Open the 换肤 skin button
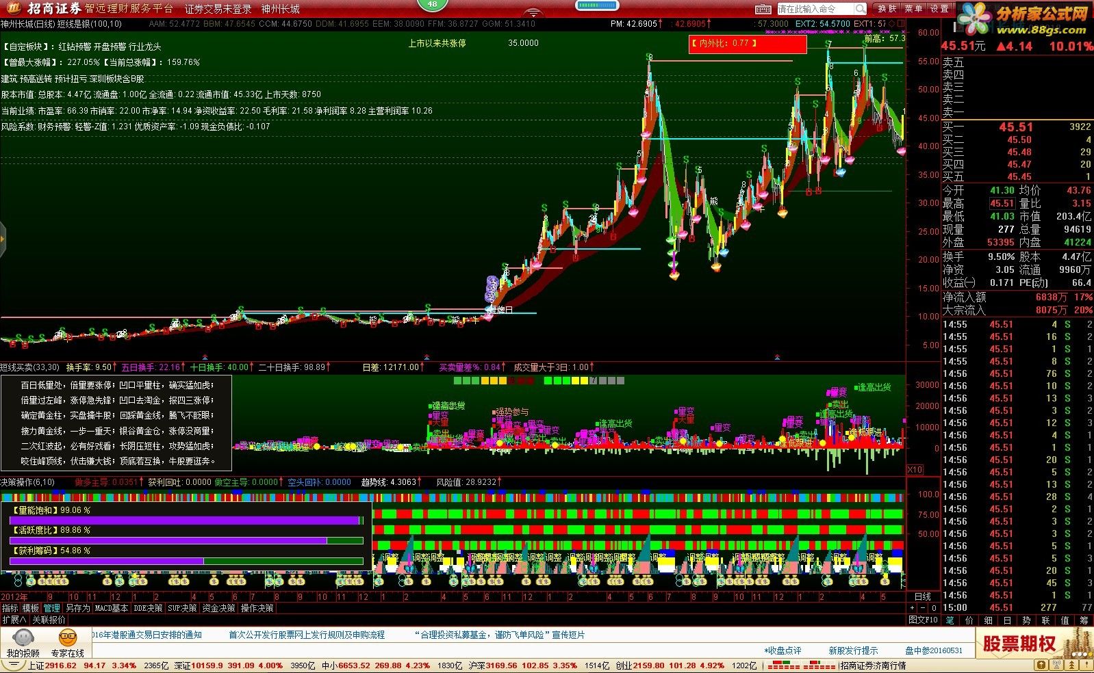 [x=887, y=9]
